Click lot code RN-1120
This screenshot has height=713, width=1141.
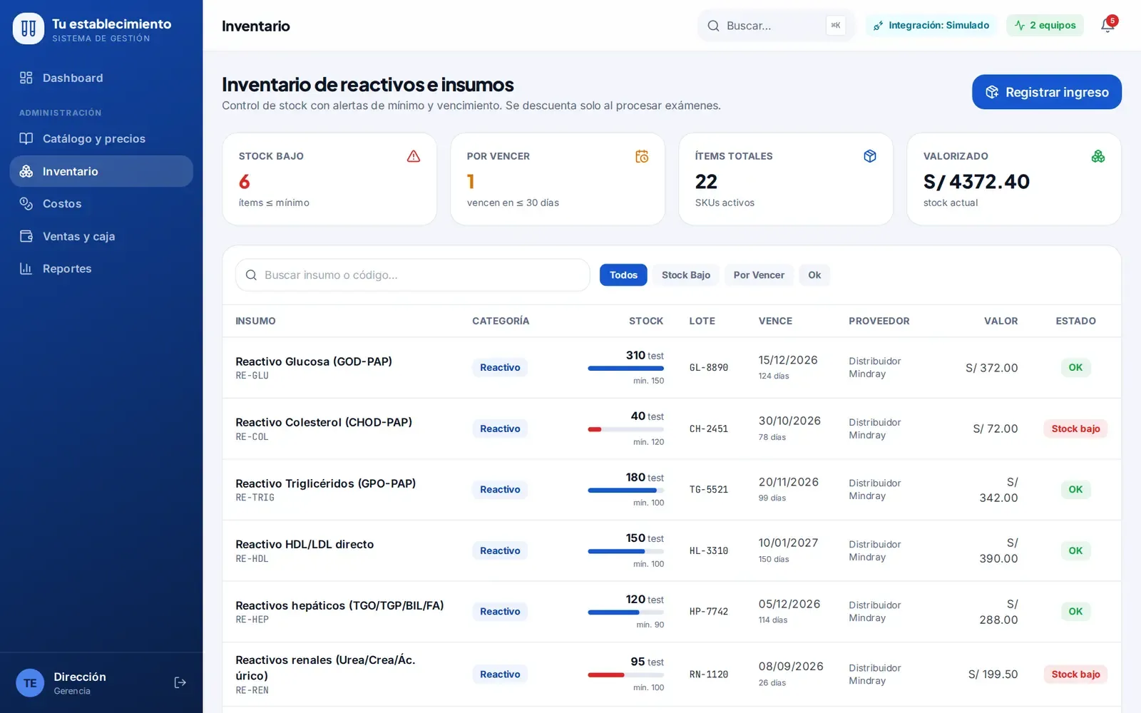(x=709, y=674)
